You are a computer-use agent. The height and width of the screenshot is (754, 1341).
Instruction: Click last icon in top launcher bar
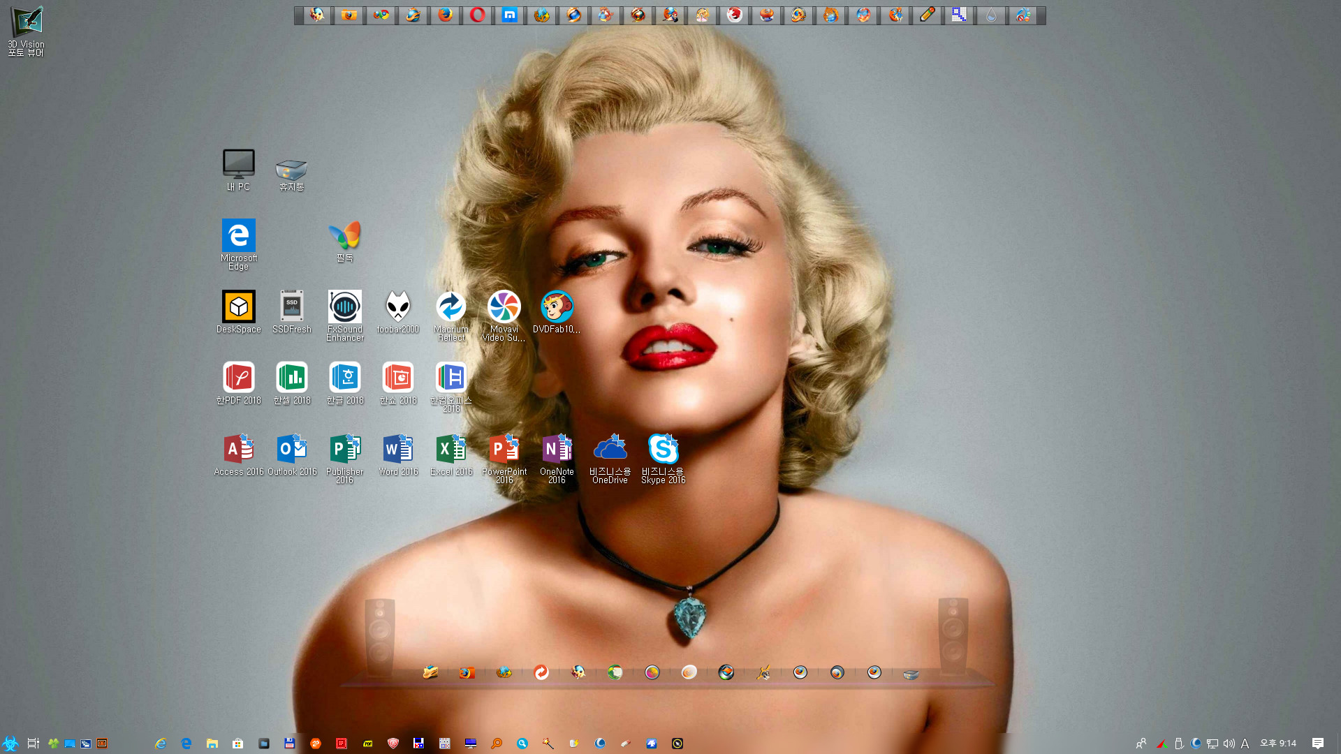click(1023, 15)
